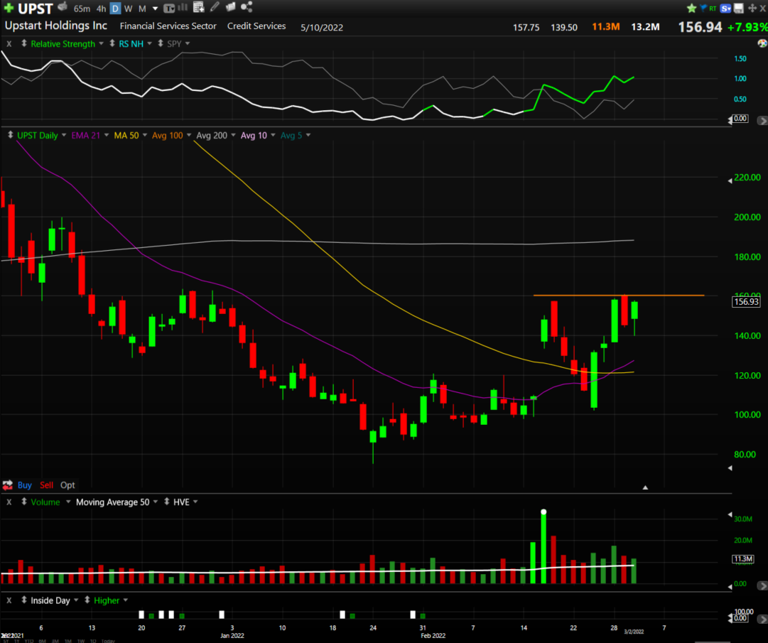Switch to the 4h timeframe
Viewport: 768px width, 643px height.
[101, 9]
